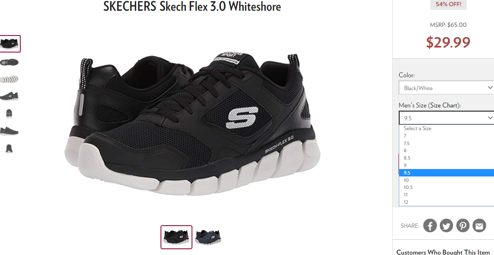Pick size 11 in the dropdown list
This screenshot has width=494, height=255.
click(x=446, y=195)
